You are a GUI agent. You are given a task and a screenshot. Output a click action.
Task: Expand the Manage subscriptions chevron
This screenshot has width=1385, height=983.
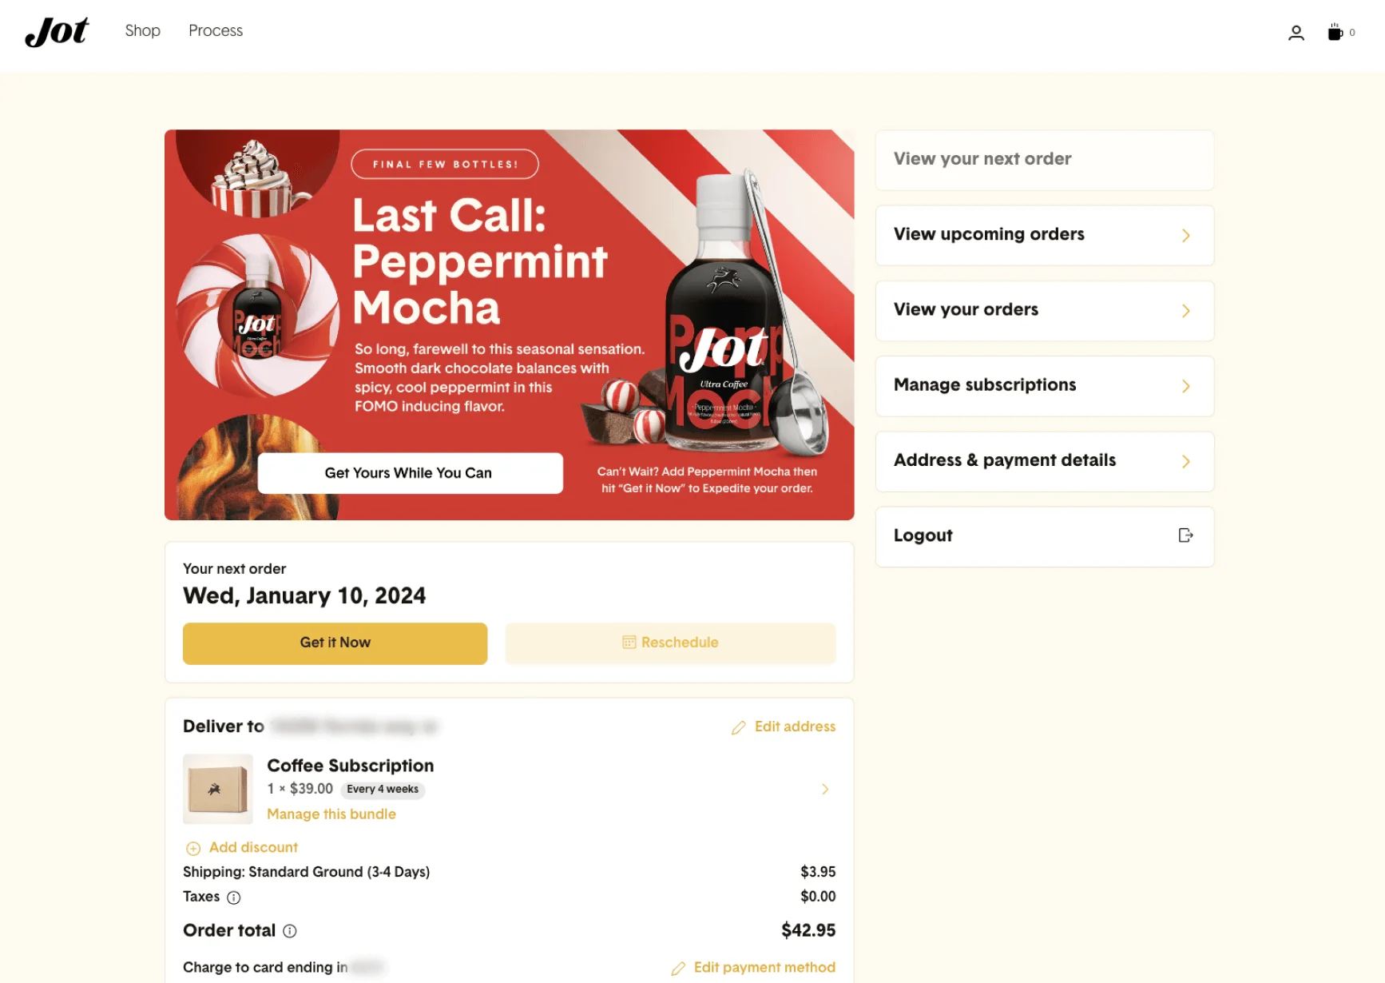[x=1186, y=385]
